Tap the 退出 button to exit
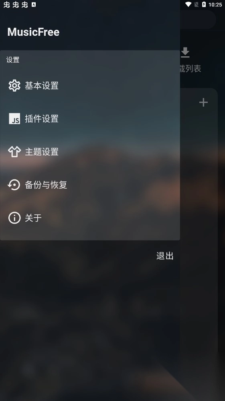Image resolution: width=225 pixels, height=401 pixels. [x=165, y=256]
